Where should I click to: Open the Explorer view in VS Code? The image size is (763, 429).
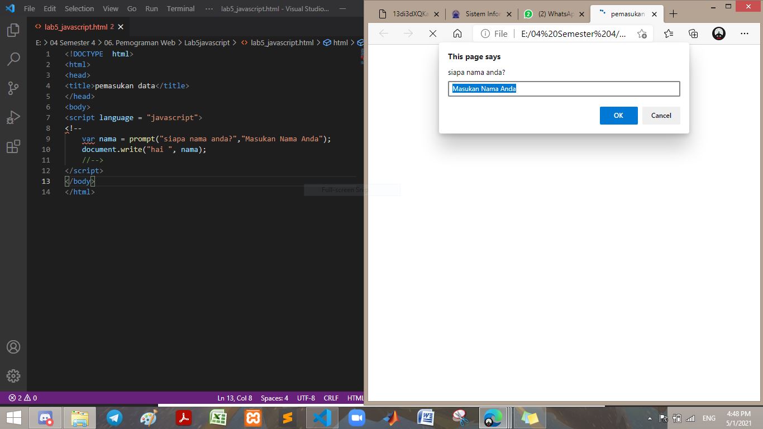[x=13, y=31]
